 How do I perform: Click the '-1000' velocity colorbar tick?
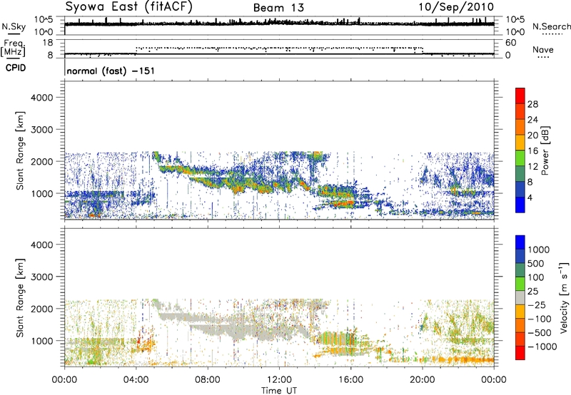(542, 347)
